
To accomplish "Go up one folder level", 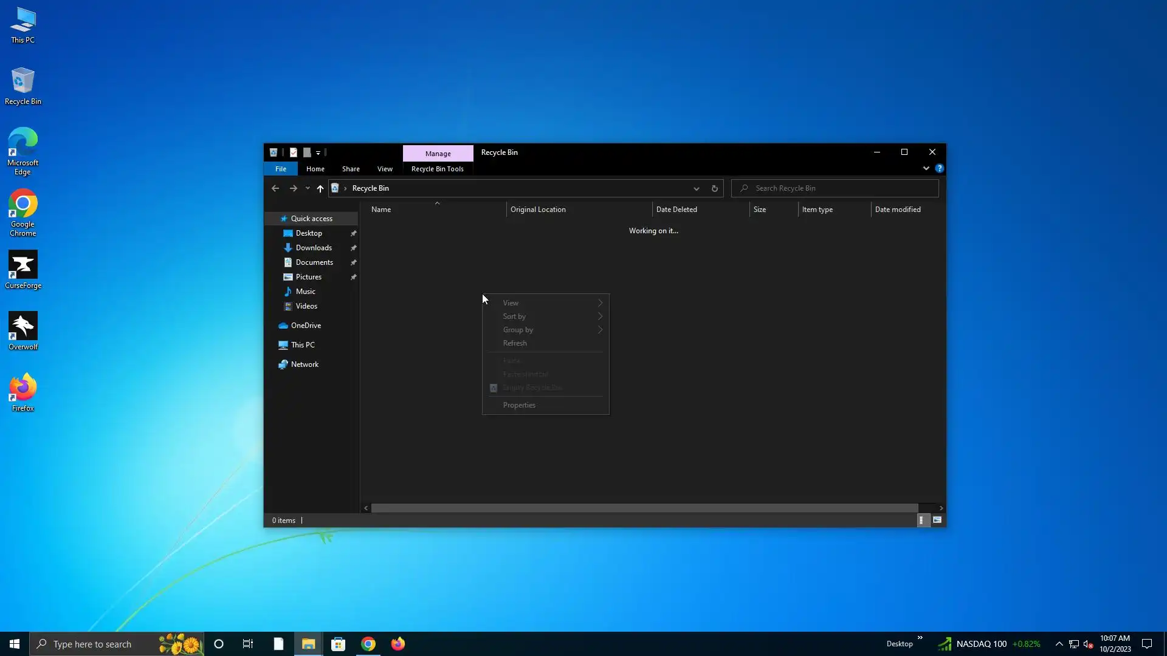I will pos(320,188).
